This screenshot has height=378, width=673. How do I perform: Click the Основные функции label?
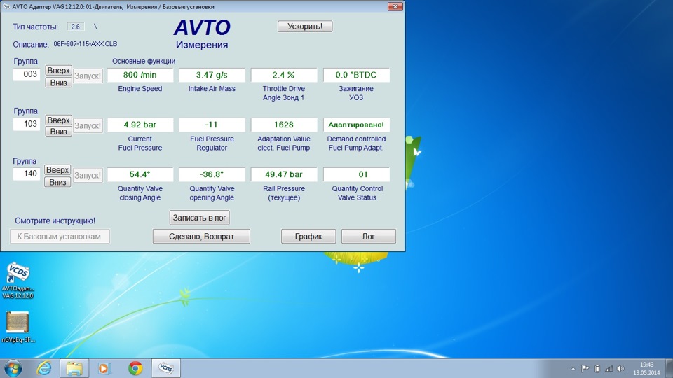coord(144,62)
